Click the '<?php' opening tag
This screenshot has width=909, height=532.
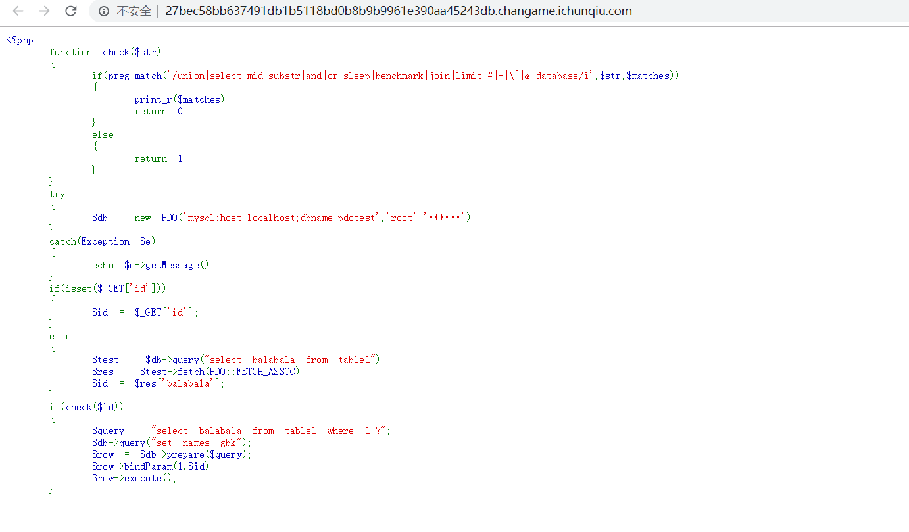20,40
